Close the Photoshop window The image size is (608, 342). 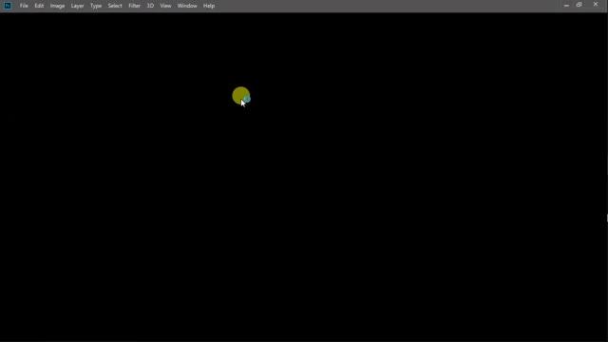596,4
